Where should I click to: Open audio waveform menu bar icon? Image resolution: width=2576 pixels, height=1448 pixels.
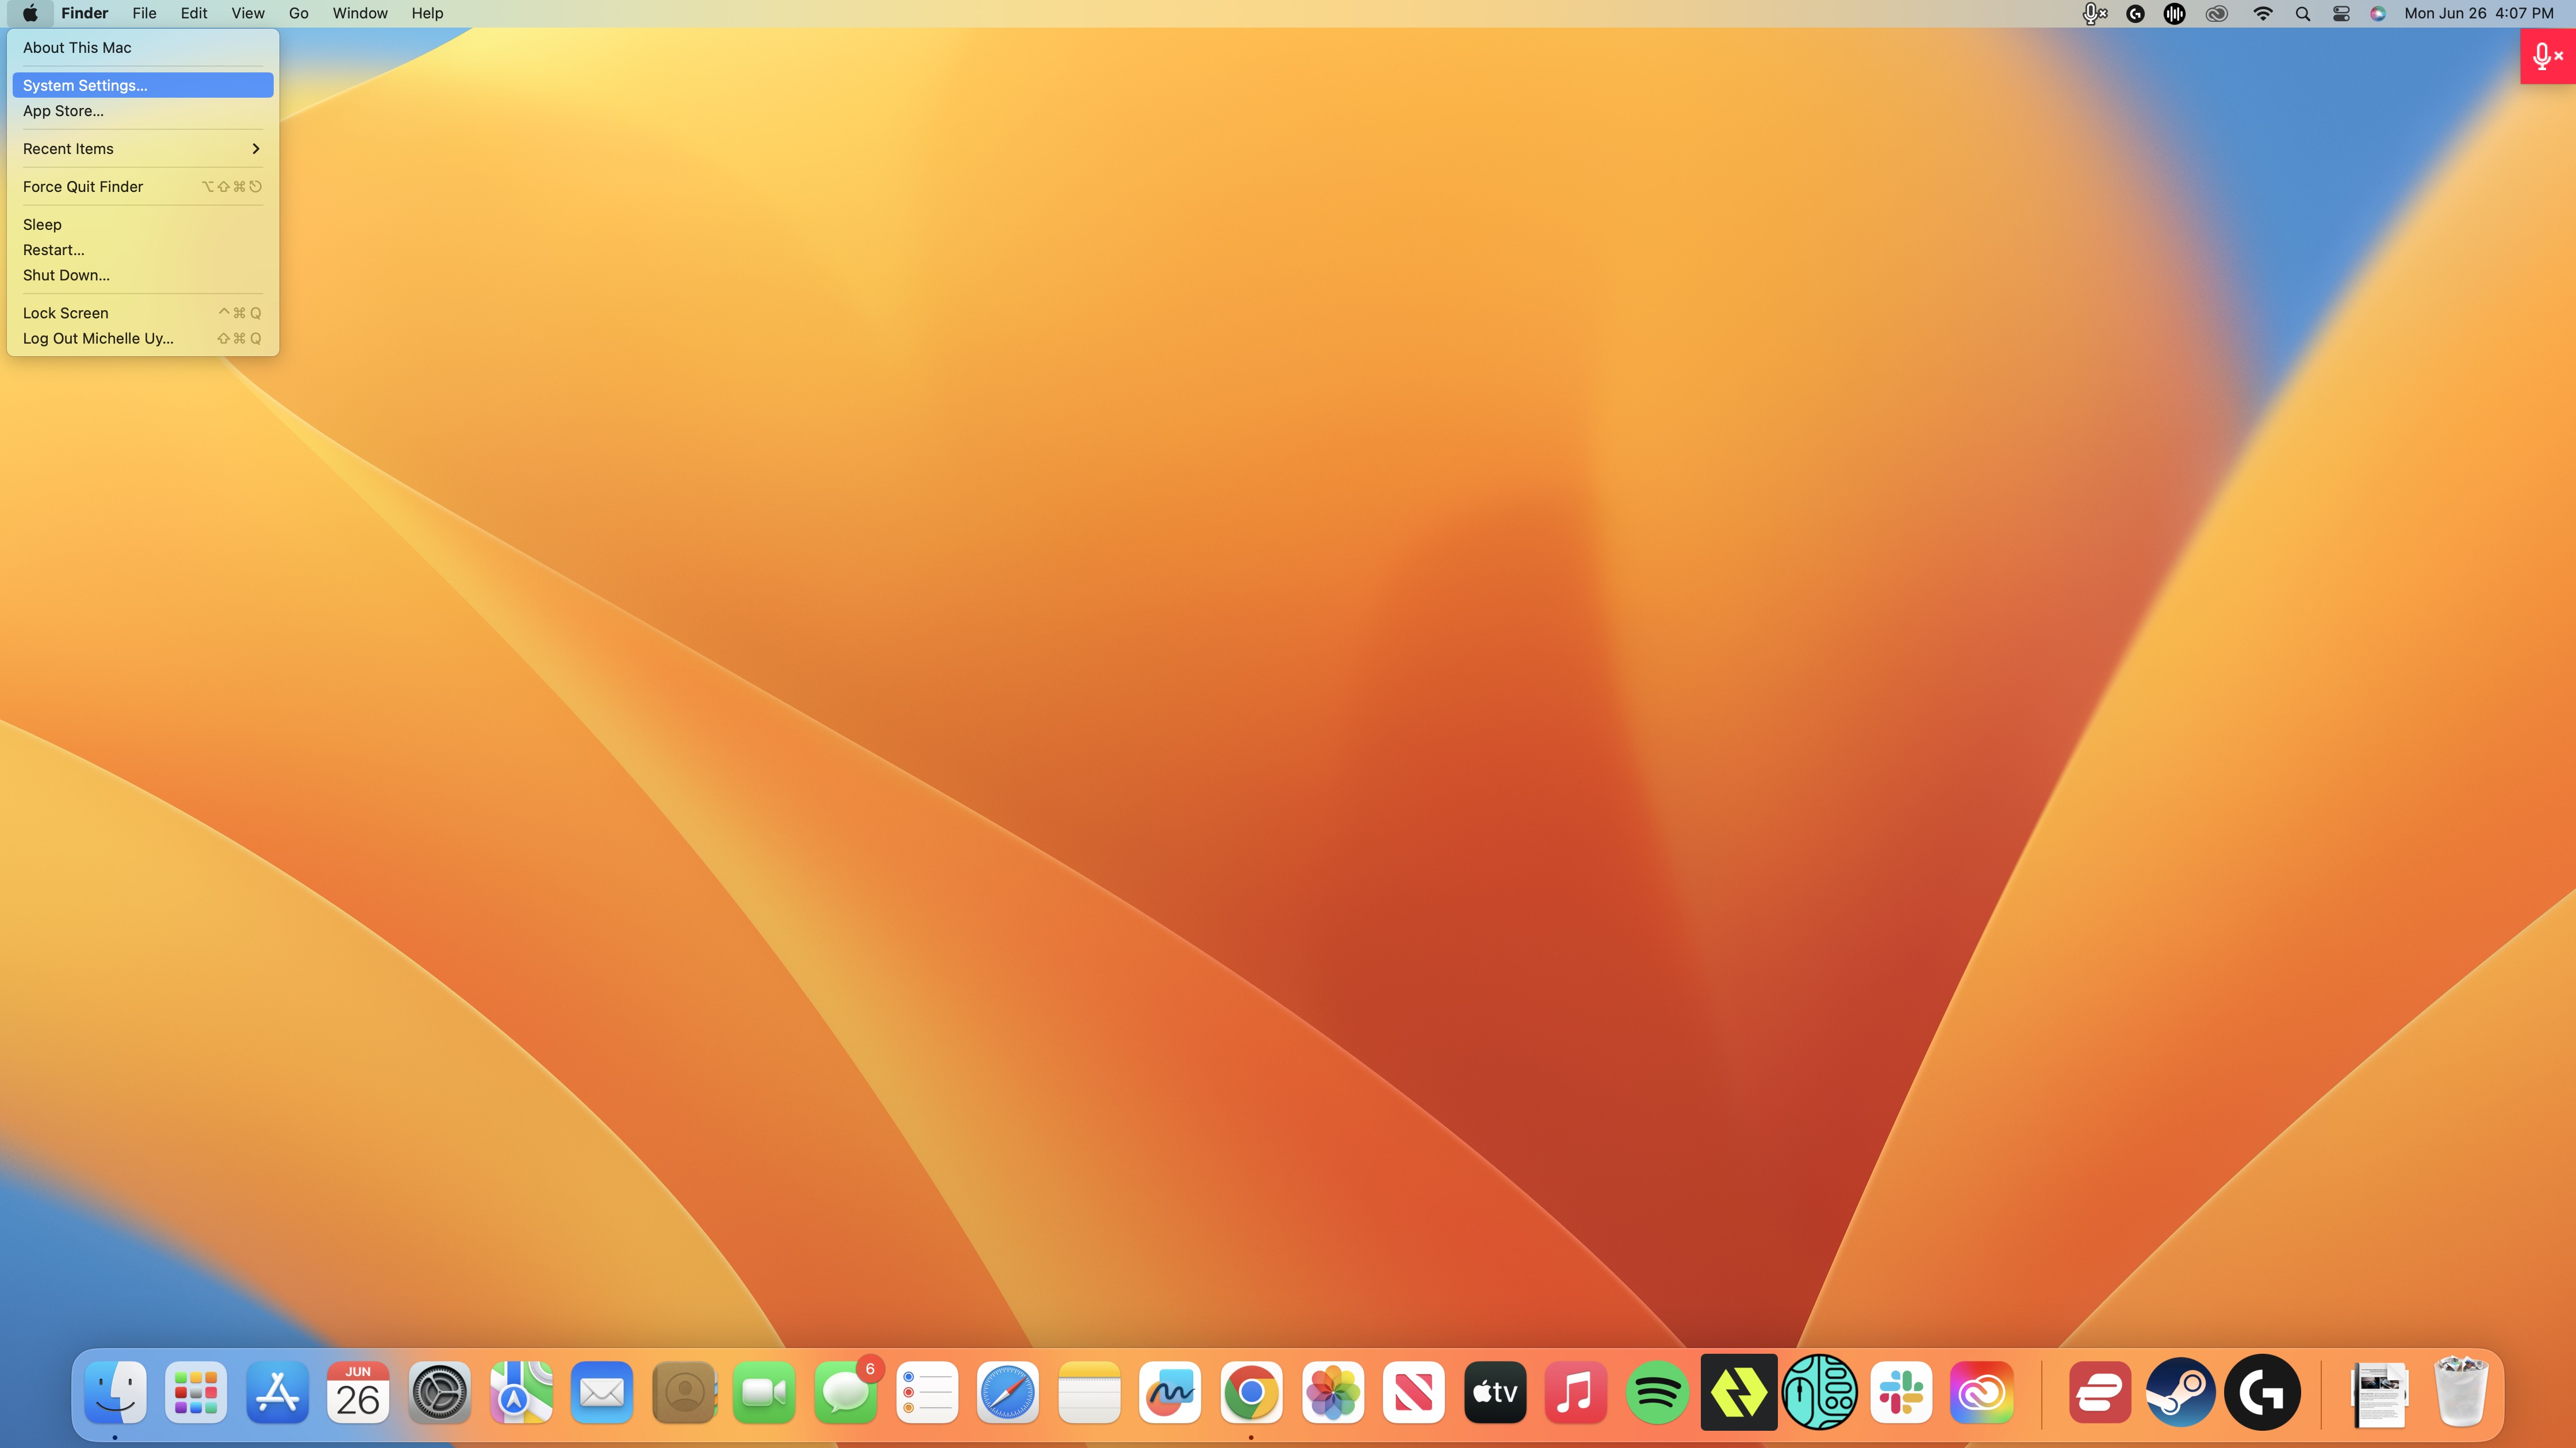pyautogui.click(x=2174, y=13)
